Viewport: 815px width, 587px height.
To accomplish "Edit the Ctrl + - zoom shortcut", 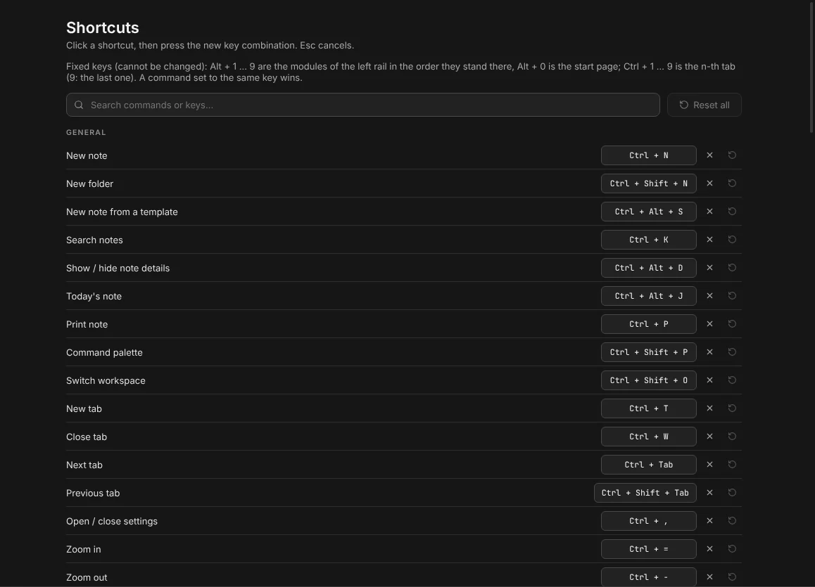I will click(x=649, y=577).
